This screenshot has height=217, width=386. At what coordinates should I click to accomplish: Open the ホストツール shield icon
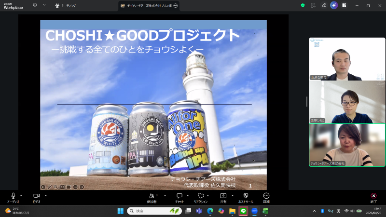coord(246,197)
